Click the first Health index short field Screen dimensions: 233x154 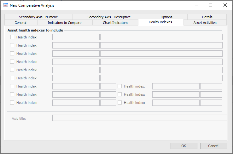76,37
